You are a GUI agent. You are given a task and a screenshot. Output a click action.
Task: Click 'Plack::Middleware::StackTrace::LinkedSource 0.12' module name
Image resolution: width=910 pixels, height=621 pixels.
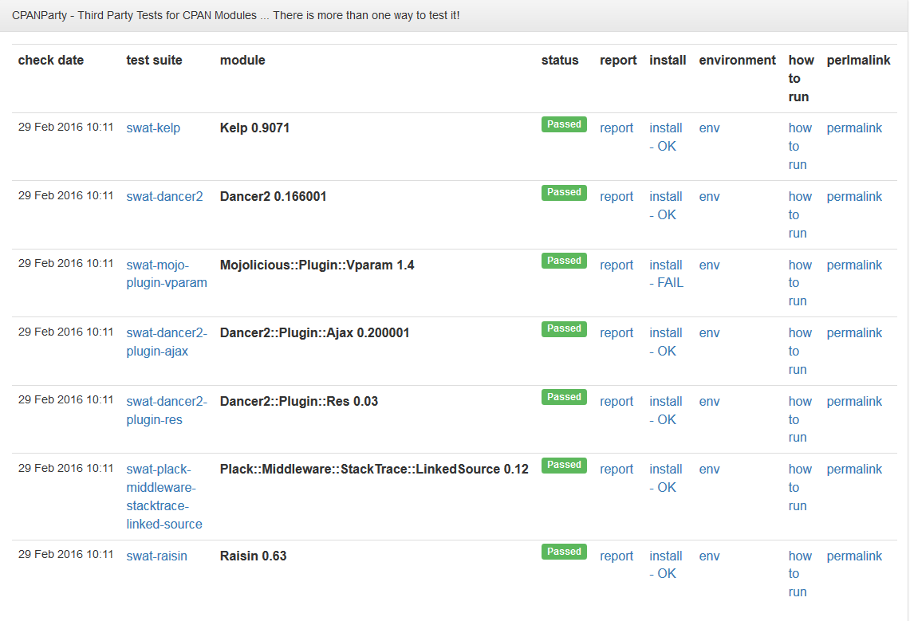point(374,469)
